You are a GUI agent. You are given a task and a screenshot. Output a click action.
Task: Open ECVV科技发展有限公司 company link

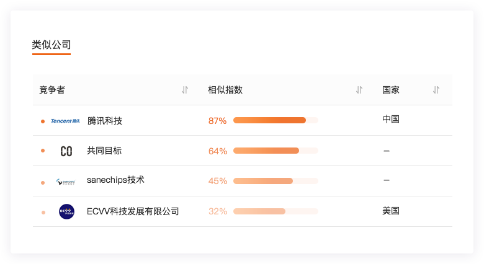[133, 211]
